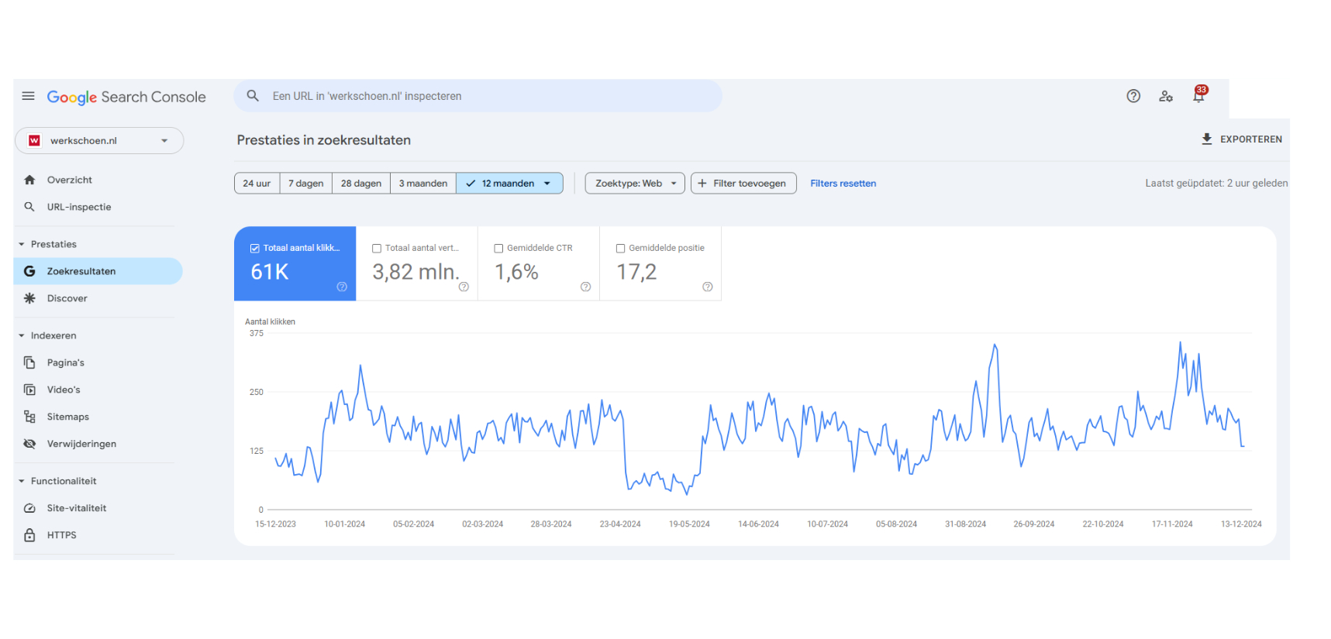Click the Zoekresultaten Google G icon
Viewport: 1331px width, 639px height.
29,271
